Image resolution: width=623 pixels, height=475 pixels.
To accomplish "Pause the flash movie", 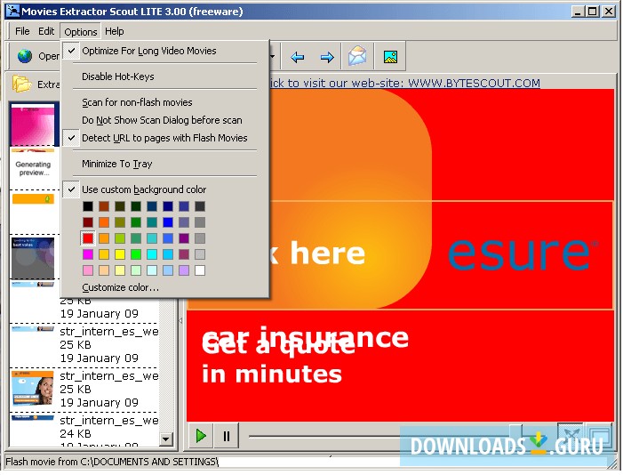I will pos(227,436).
